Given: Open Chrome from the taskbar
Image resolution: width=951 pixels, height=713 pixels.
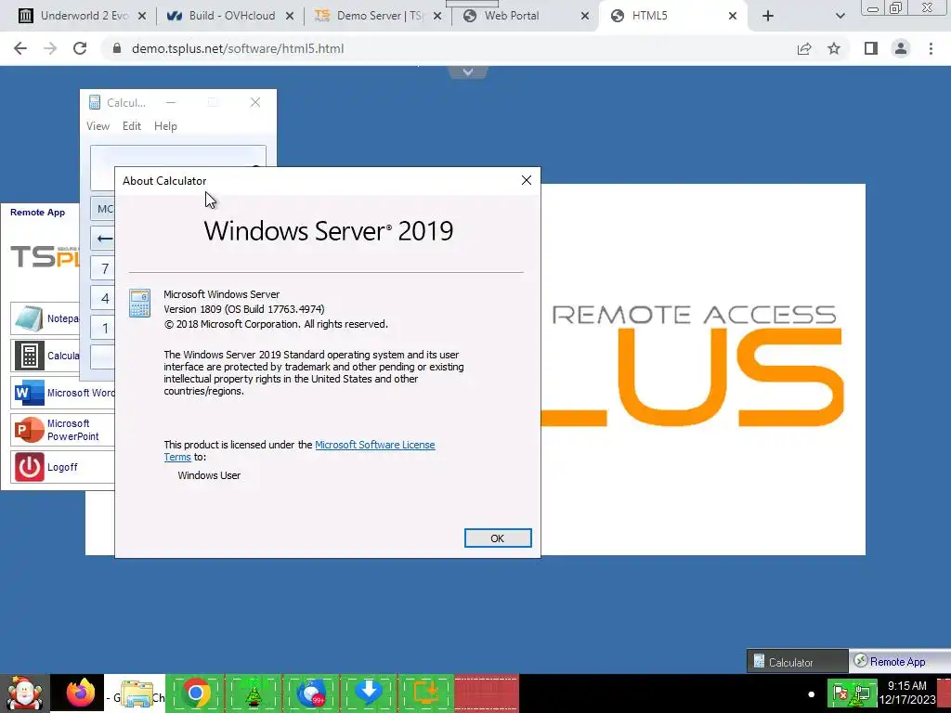Looking at the screenshot, I should click(195, 694).
